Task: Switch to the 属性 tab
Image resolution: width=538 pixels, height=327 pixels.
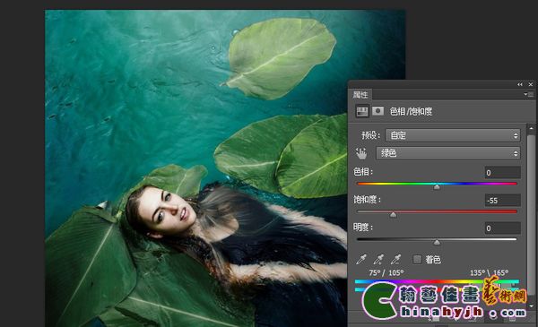Action: (360, 95)
